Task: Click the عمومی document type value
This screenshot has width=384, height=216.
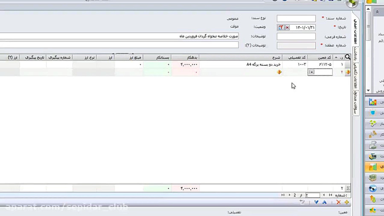Action: tap(233, 19)
